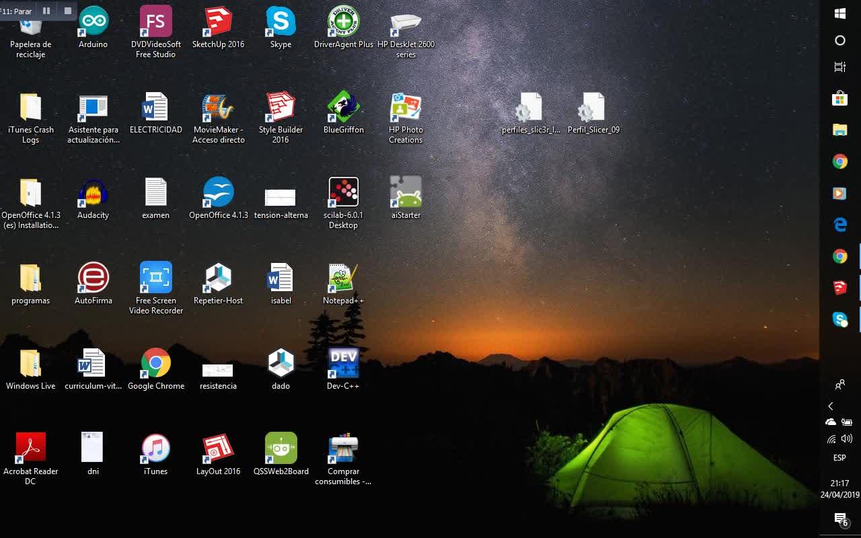Viewport: 861px width, 538px height.
Task: Select the Free Screen Video Recorder shortcut
Action: click(x=155, y=289)
